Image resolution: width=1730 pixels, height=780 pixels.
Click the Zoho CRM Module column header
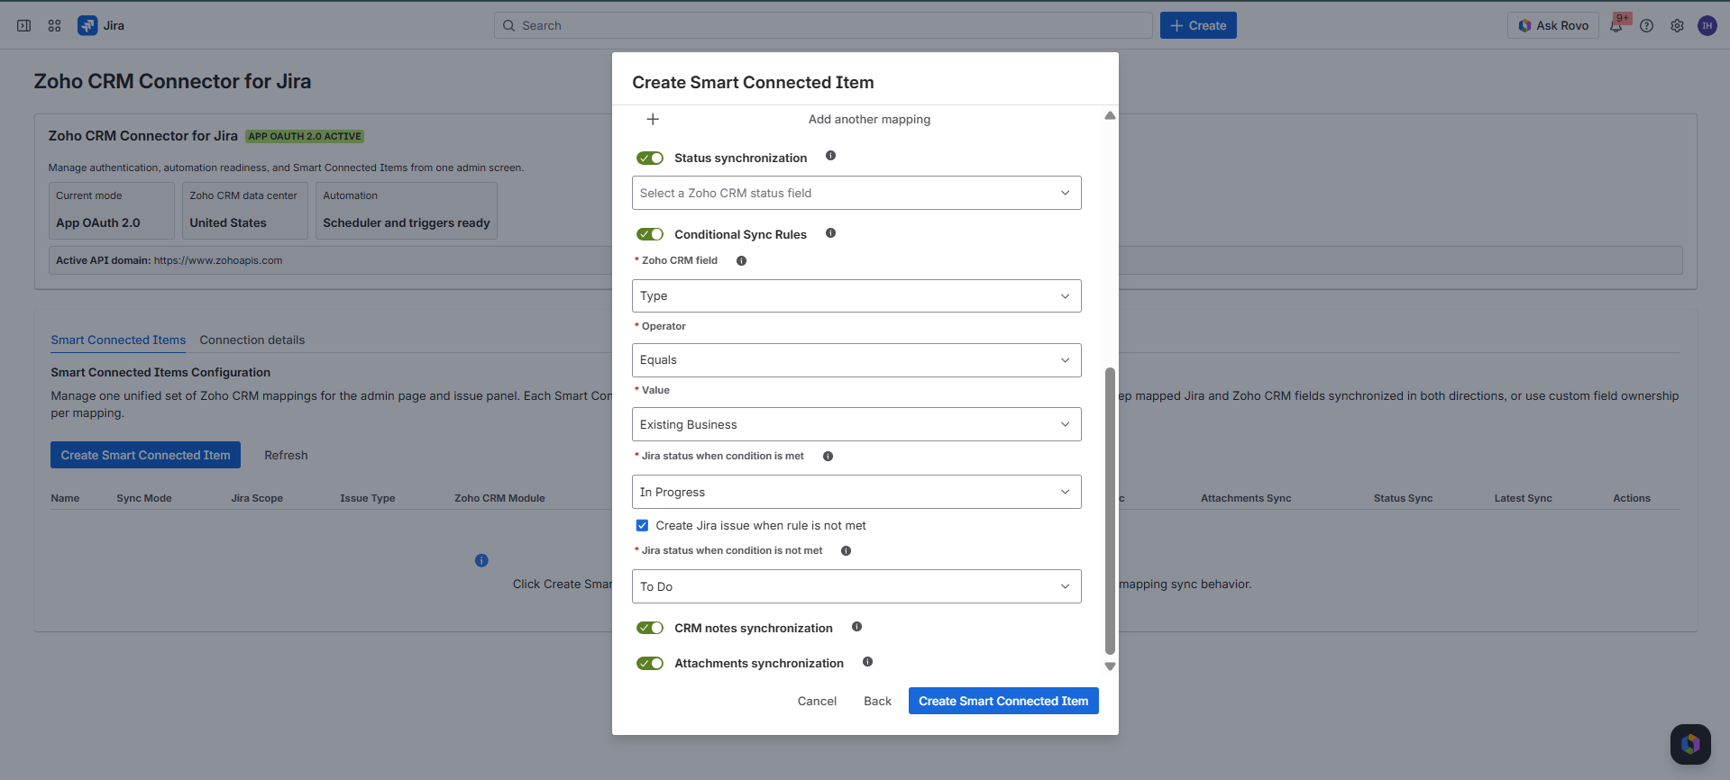point(499,498)
